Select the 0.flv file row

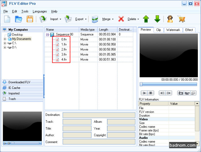pos(89,39)
